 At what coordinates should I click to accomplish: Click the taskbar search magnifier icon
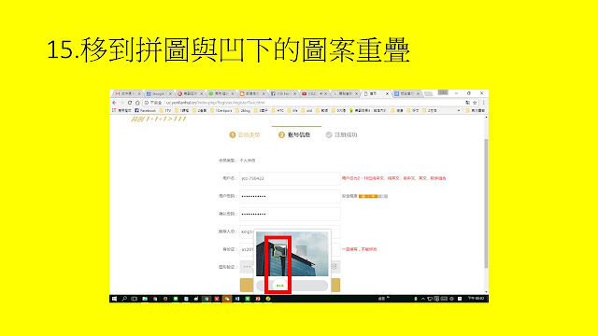click(124, 299)
